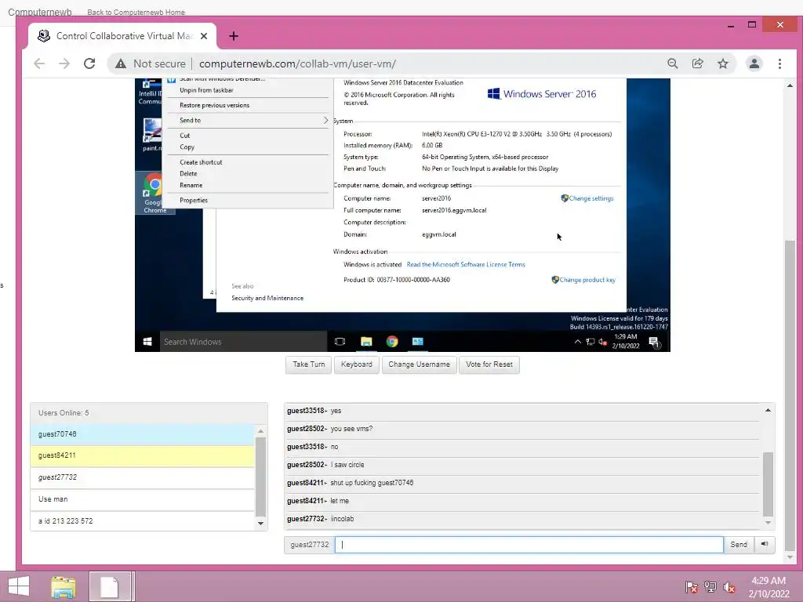
Task: Read the Microsoft Software License Terms link
Action: click(466, 265)
